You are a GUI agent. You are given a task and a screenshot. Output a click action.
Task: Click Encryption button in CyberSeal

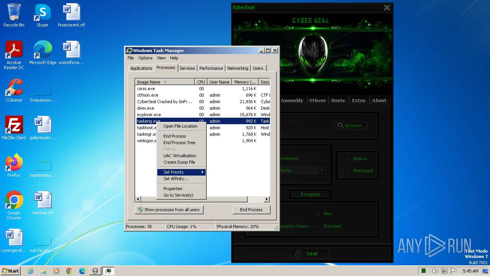point(310,194)
